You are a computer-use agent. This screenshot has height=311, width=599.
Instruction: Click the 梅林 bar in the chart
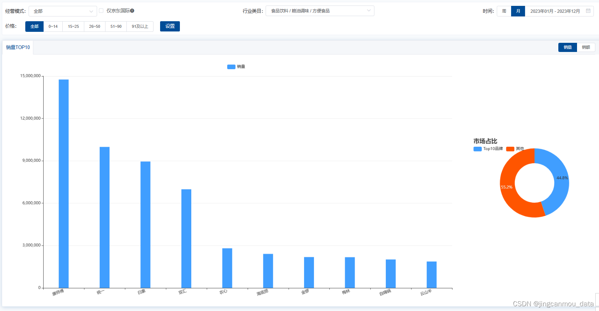[x=350, y=273]
